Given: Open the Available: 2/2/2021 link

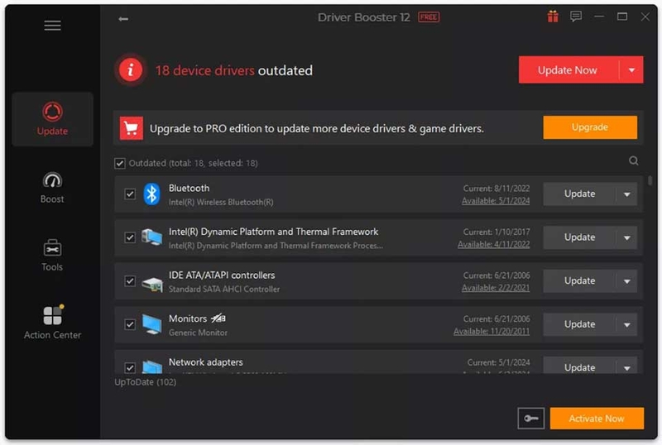Looking at the screenshot, I should point(496,288).
